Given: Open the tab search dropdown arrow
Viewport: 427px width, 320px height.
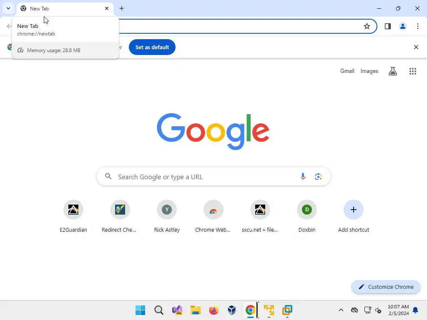Looking at the screenshot, I should coord(8,8).
